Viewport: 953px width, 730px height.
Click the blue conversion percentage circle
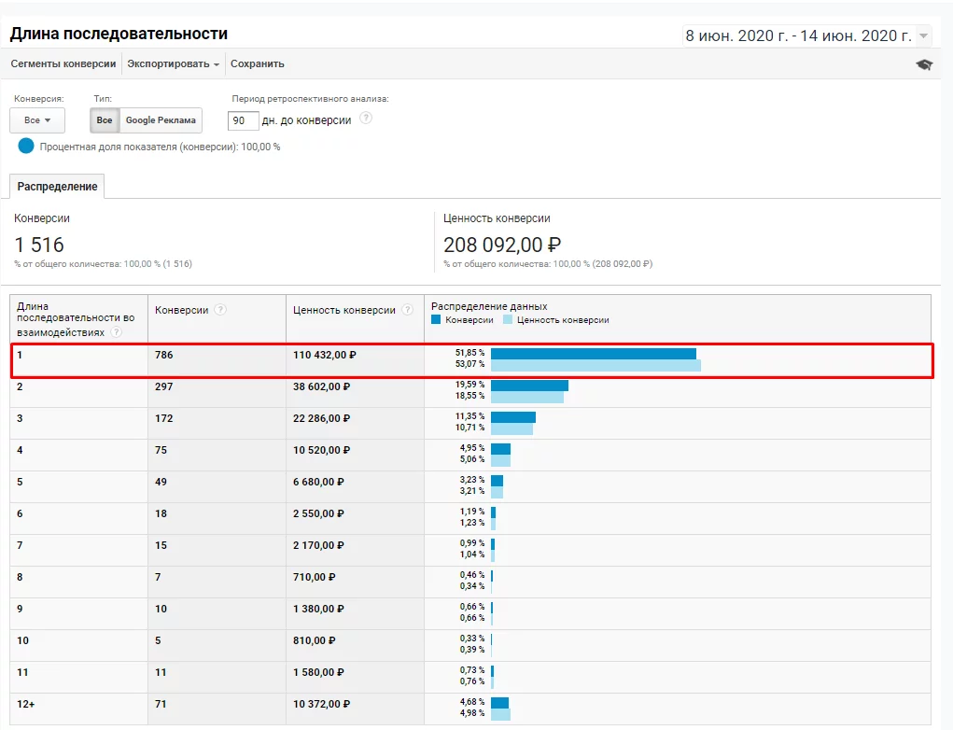pyautogui.click(x=26, y=146)
